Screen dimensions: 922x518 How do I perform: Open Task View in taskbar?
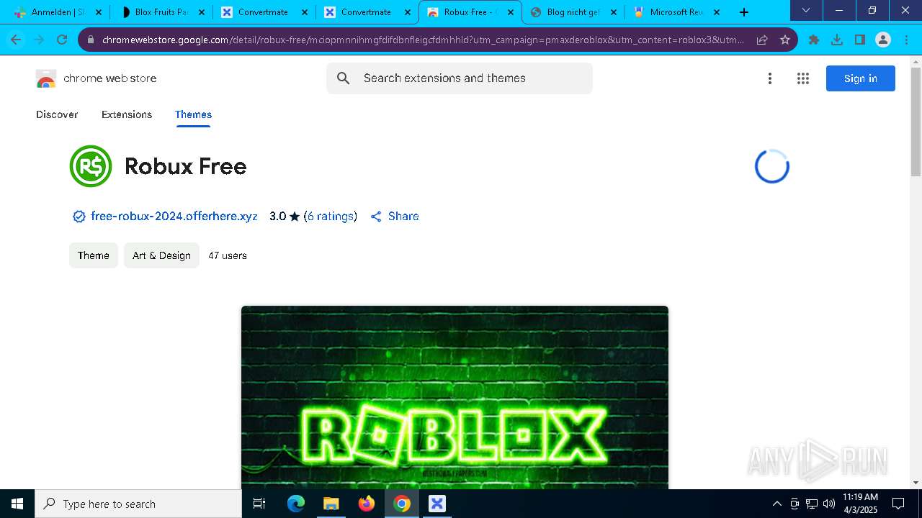(x=259, y=504)
